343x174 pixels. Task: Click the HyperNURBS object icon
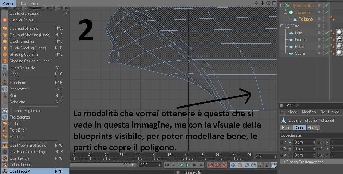[x=287, y=5]
